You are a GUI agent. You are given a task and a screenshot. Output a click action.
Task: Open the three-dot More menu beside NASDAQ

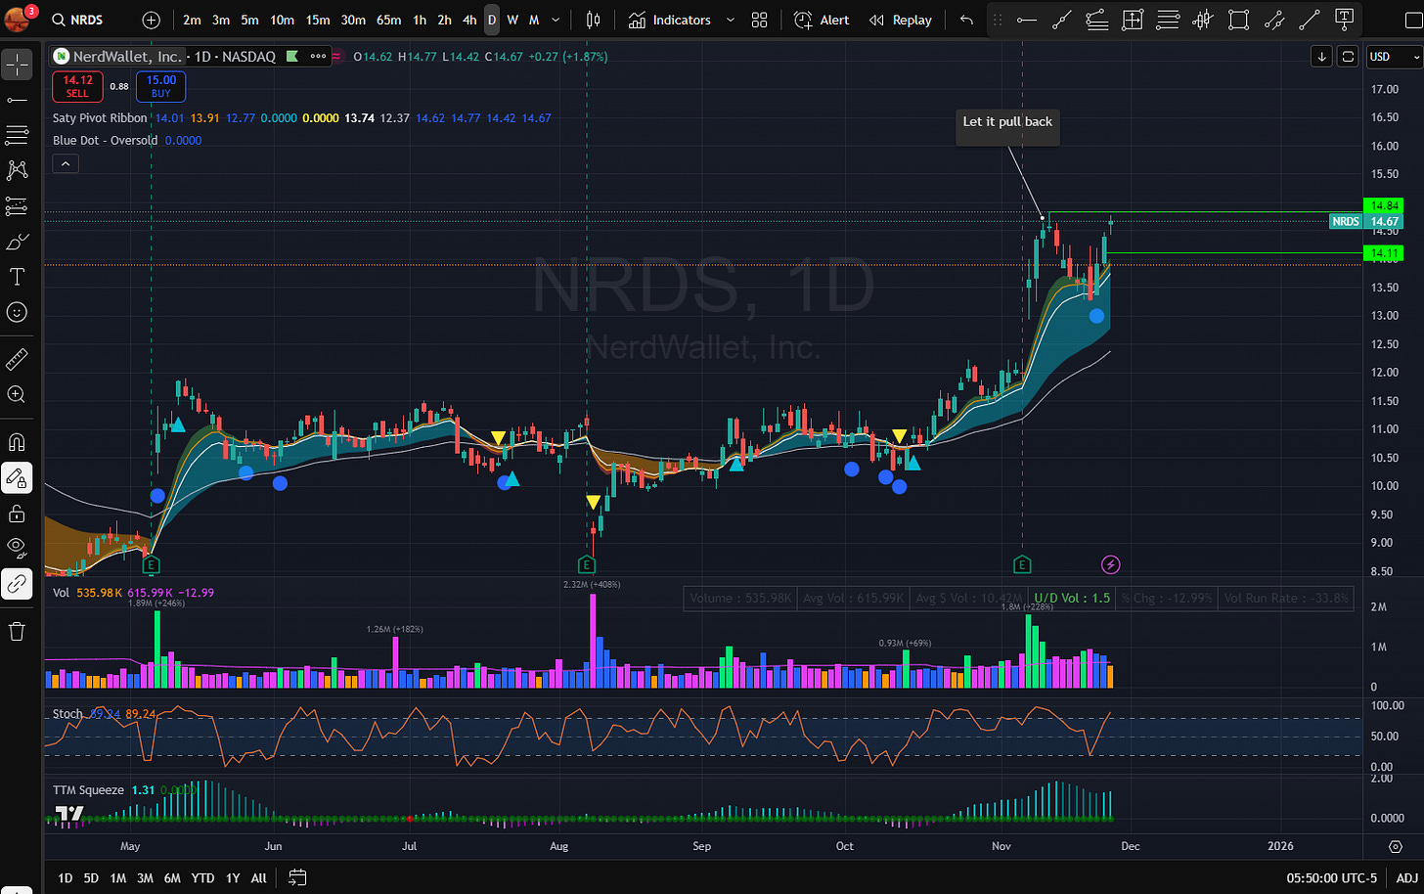tap(318, 57)
